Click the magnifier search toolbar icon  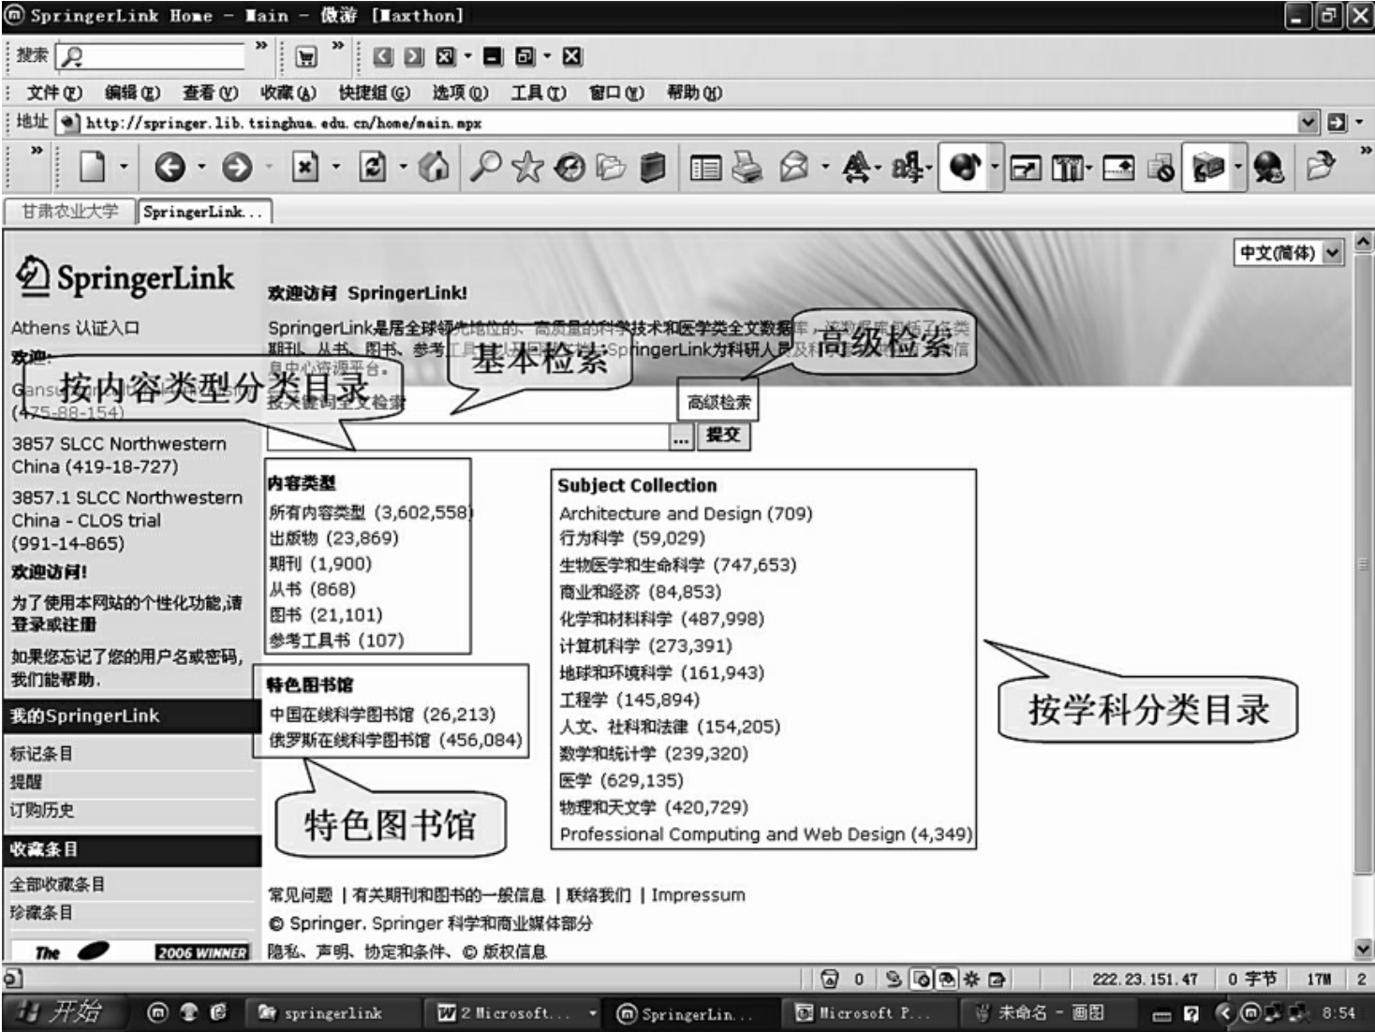[x=484, y=168]
